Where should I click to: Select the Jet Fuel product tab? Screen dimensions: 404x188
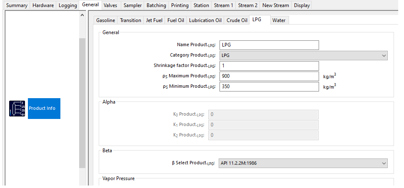tap(154, 20)
